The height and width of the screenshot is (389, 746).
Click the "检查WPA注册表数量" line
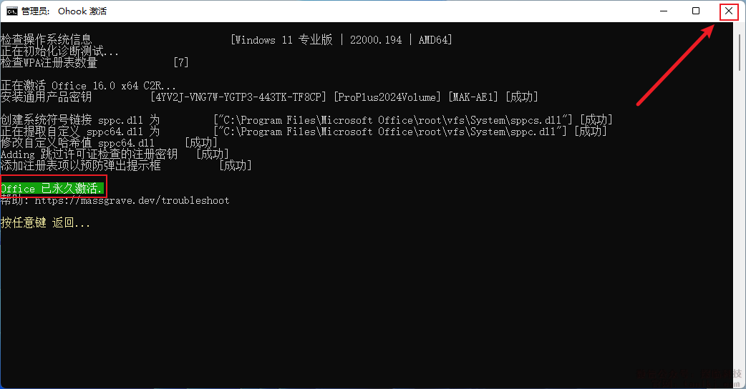pos(49,63)
